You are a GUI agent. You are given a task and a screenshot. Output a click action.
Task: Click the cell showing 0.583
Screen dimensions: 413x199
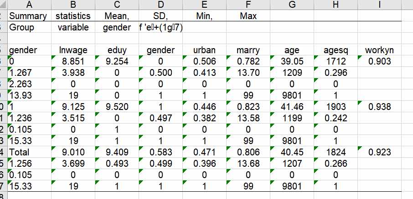(x=160, y=152)
